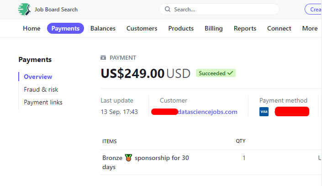Click the VISA card icon
Image resolution: width=322 pixels, height=186 pixels.
(x=264, y=112)
